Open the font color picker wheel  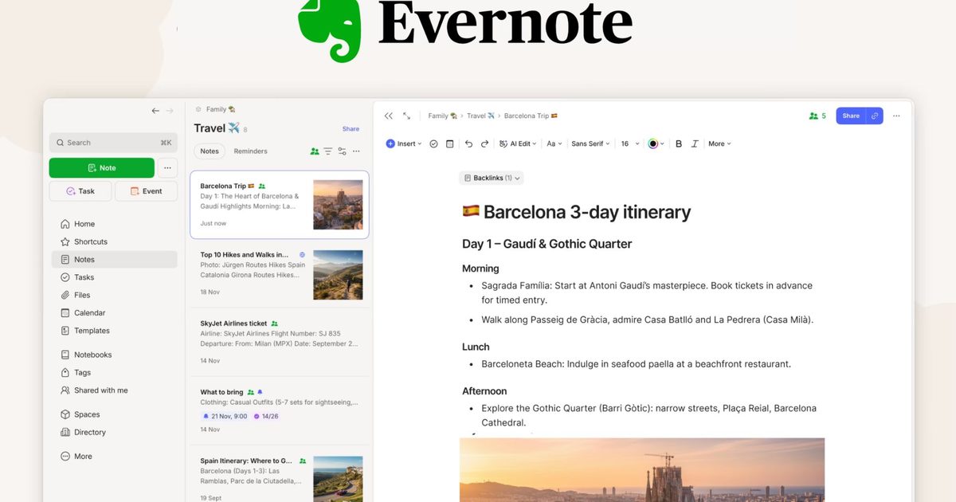(x=654, y=143)
